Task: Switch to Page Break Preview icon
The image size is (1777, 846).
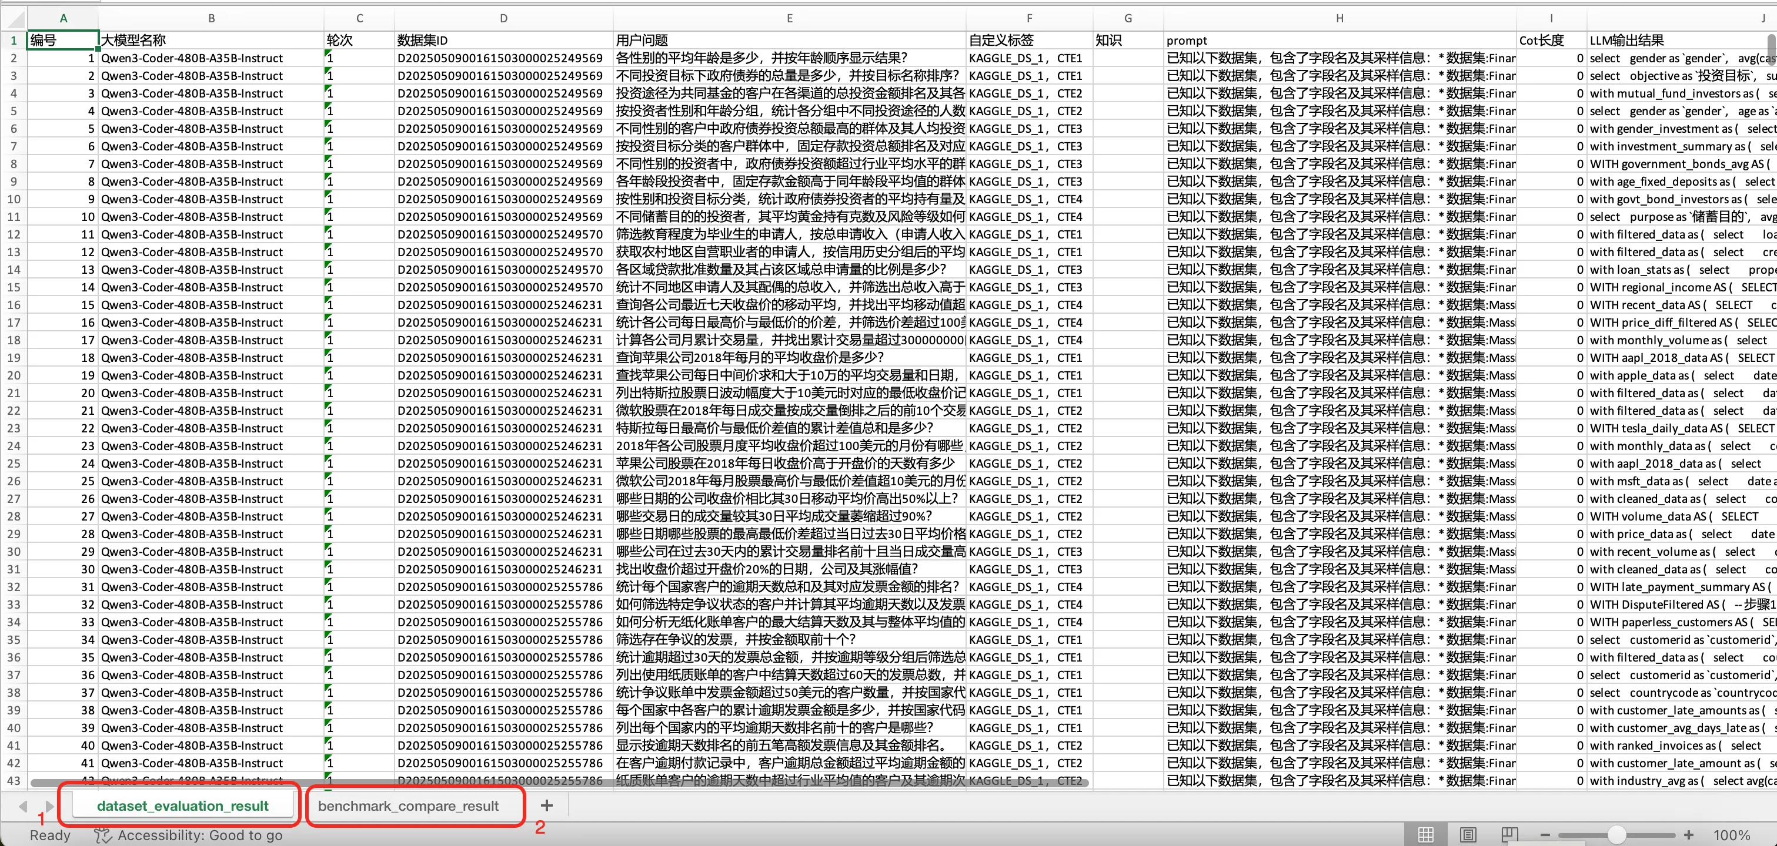Action: tap(1509, 834)
